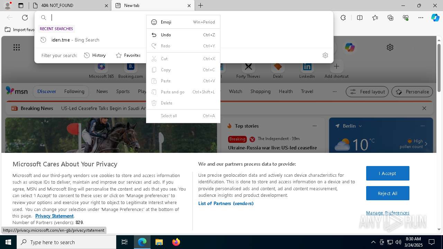Open the Extensions puzzle icon
The height and width of the screenshot is (249, 443).
click(343, 18)
